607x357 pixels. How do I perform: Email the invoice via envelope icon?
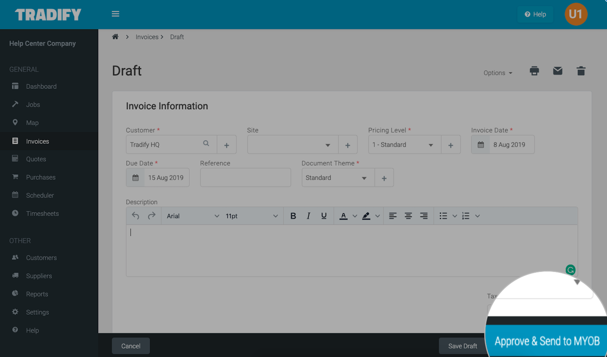click(x=557, y=71)
